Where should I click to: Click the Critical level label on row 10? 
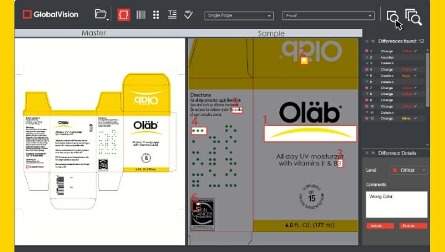tap(407, 106)
